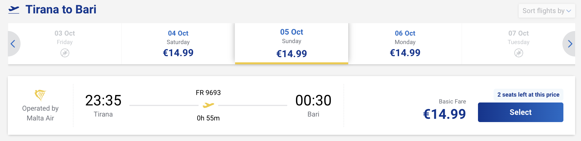Click the previous dates left arrow

click(x=13, y=44)
